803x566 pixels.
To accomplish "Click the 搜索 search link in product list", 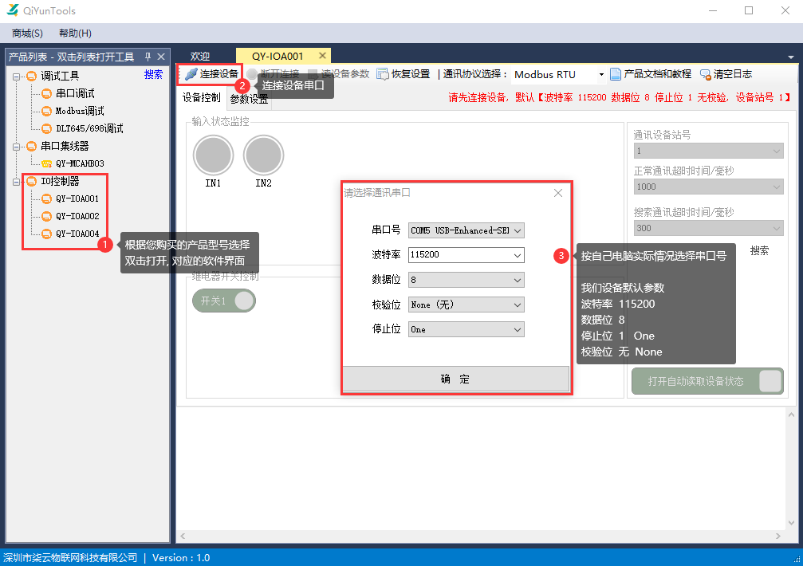I will click(153, 74).
